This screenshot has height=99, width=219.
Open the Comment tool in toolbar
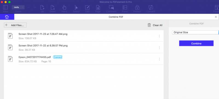click(x=111, y=7)
